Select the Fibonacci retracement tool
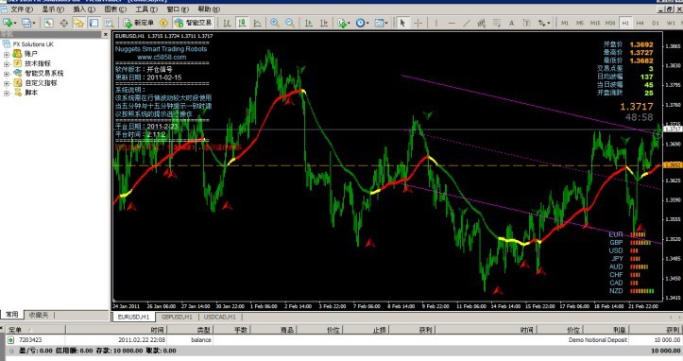 497,23
